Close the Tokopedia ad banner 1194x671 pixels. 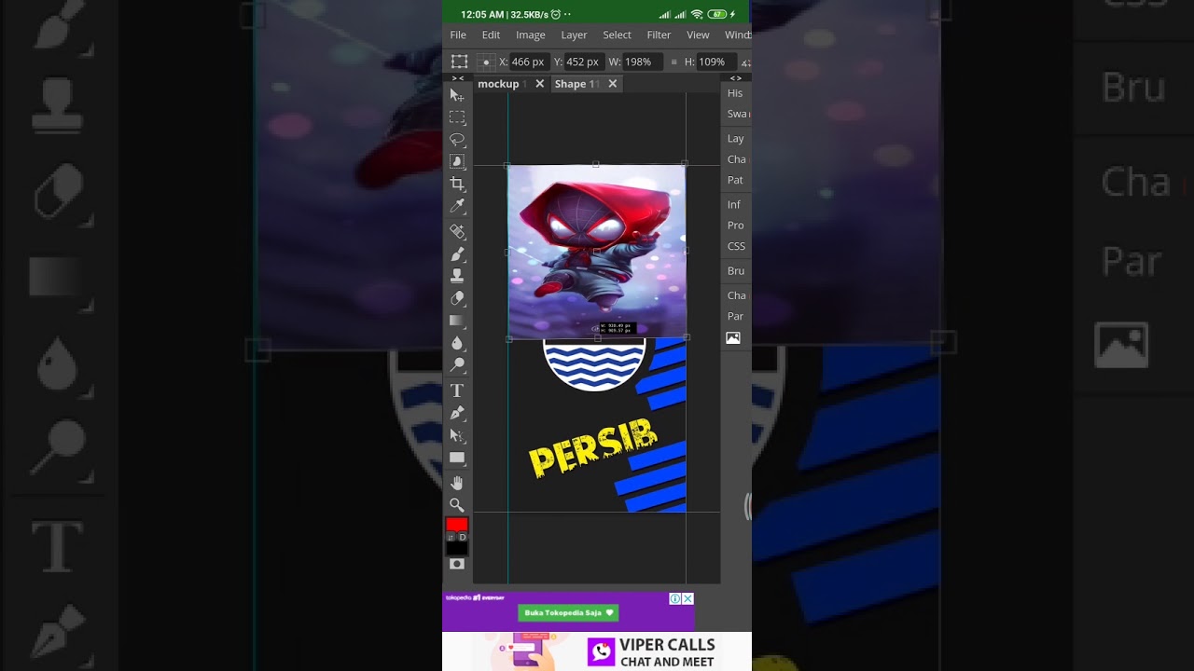pyautogui.click(x=687, y=598)
